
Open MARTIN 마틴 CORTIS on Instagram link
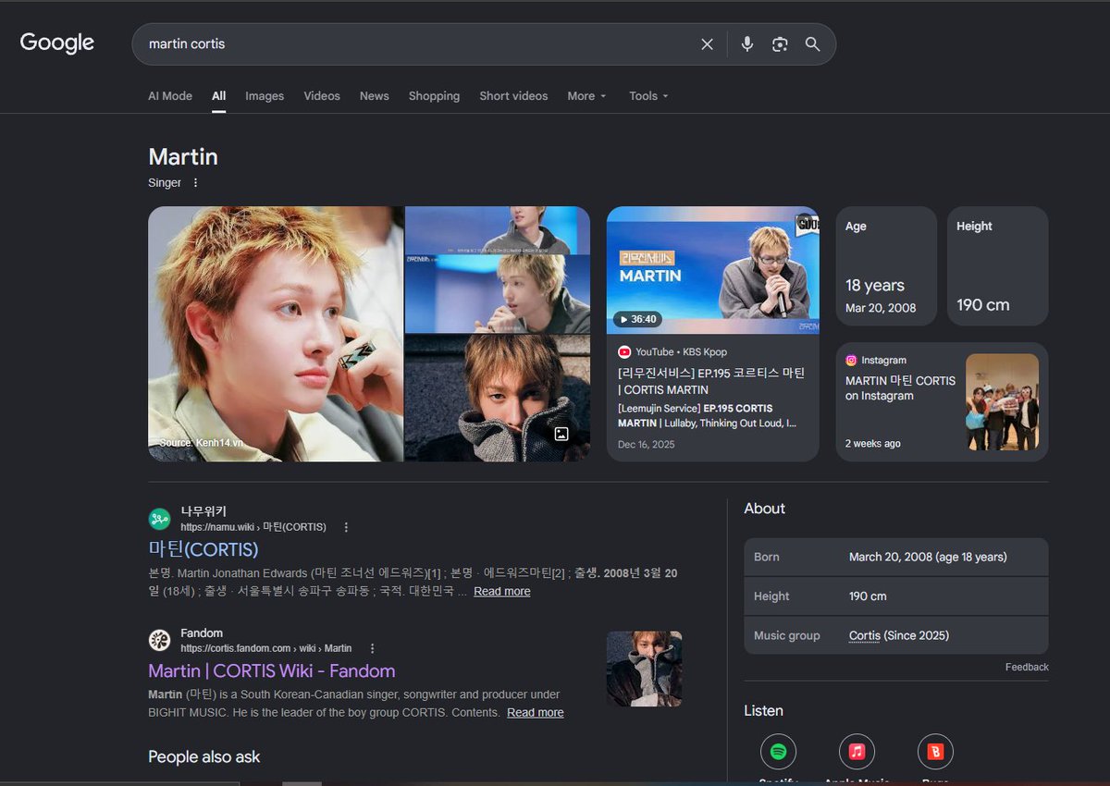[900, 388]
